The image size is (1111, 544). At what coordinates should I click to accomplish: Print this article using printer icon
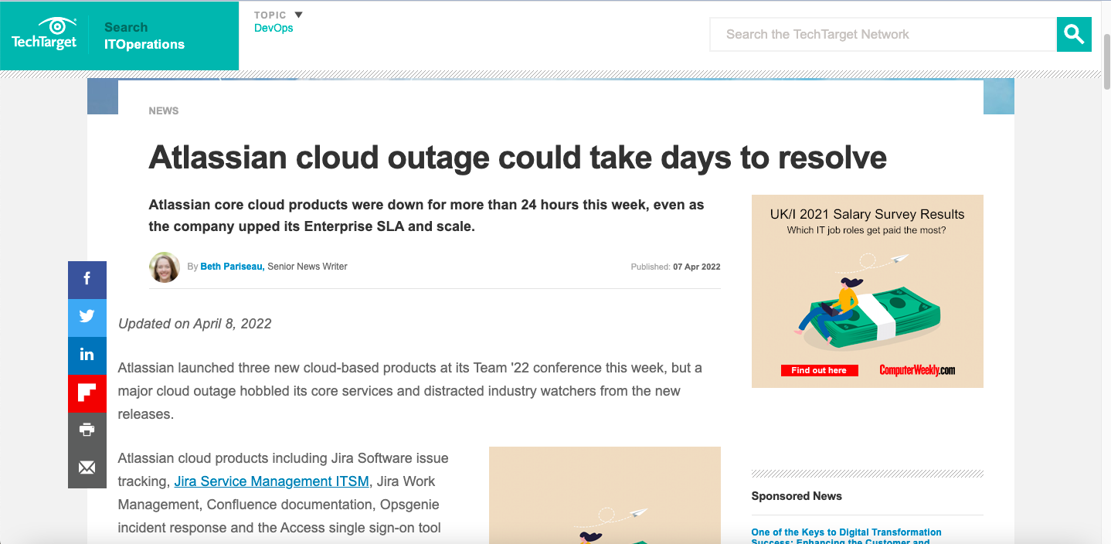(x=87, y=430)
